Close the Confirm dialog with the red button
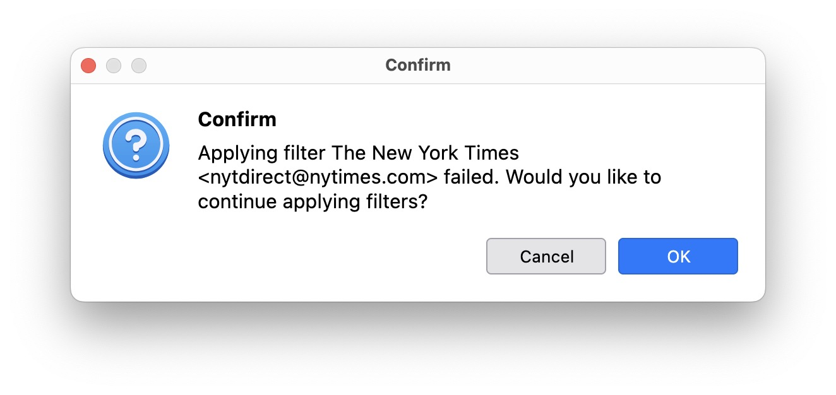The image size is (836, 395). coord(88,66)
